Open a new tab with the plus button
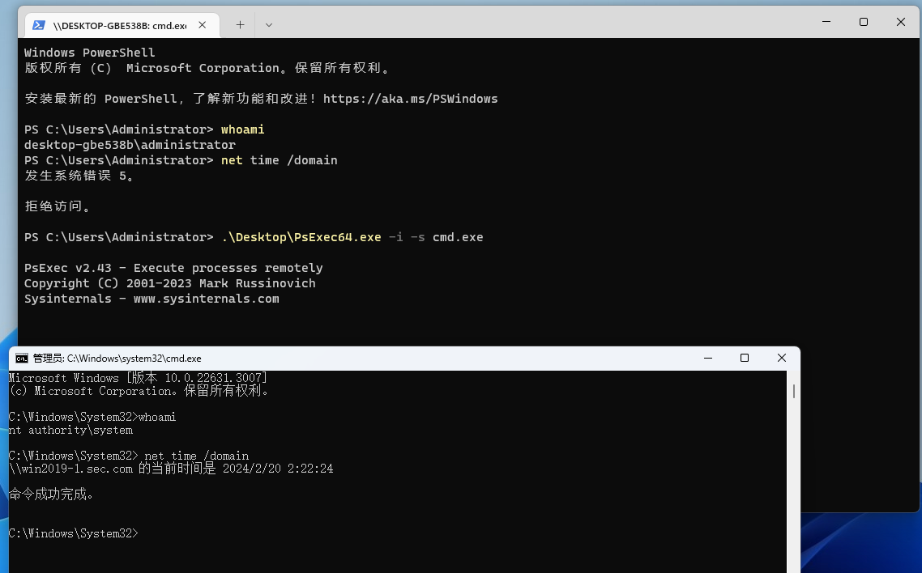922x573 pixels. tap(240, 25)
